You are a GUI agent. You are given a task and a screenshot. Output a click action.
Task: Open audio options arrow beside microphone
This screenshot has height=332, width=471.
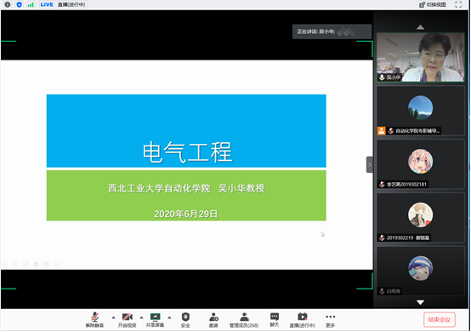click(x=113, y=318)
